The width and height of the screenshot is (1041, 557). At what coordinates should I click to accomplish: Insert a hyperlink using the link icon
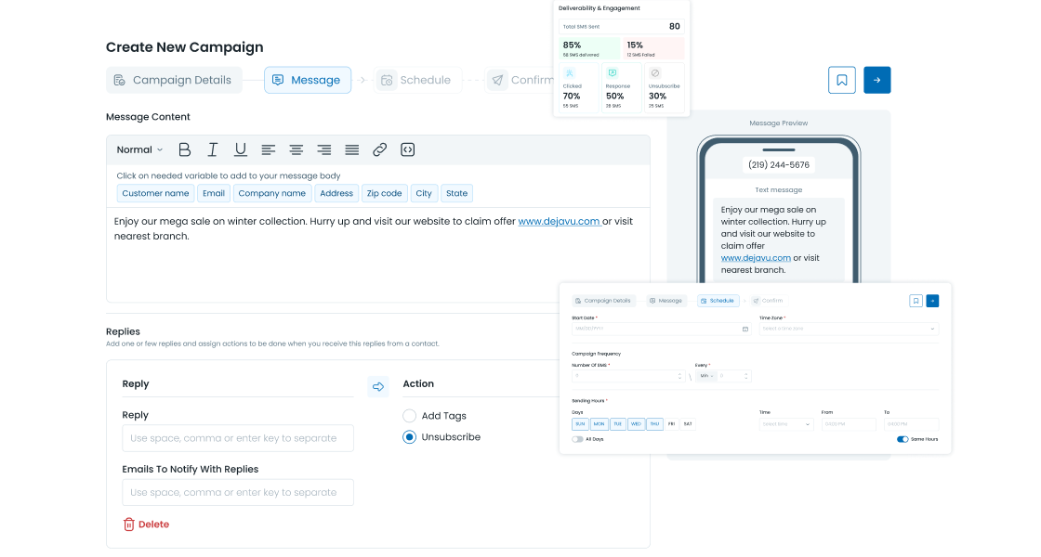point(379,149)
